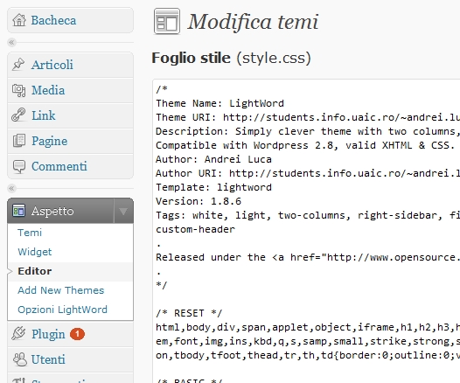Screen dimensions: 460x383
Task: Collapse sidebar using arrow below Bacheca
Action: (11, 43)
